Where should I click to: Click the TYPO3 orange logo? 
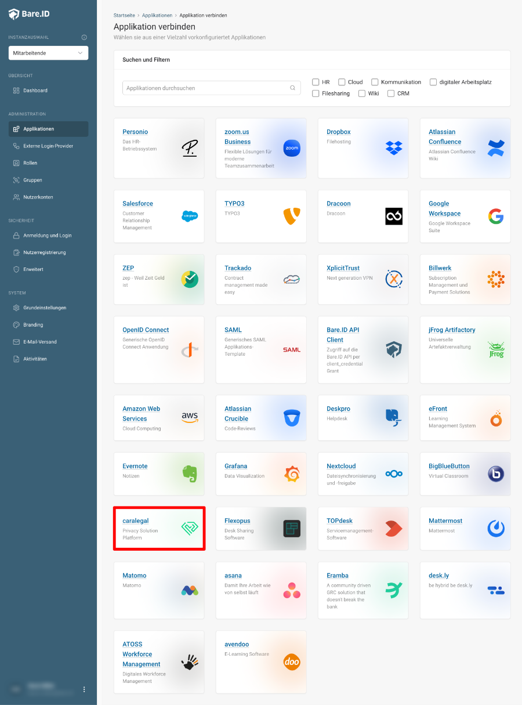pos(292,216)
